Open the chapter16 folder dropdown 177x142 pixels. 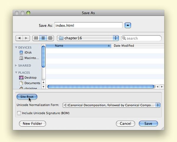coord(88,38)
